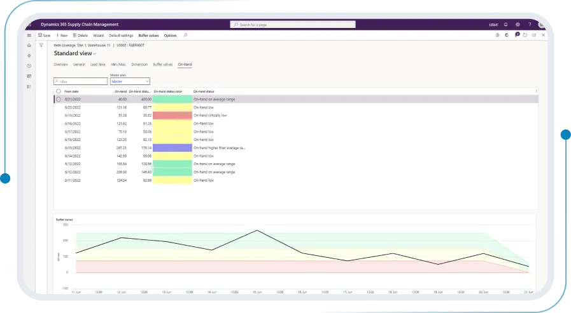Click the On-hand status color column header

tap(168, 91)
